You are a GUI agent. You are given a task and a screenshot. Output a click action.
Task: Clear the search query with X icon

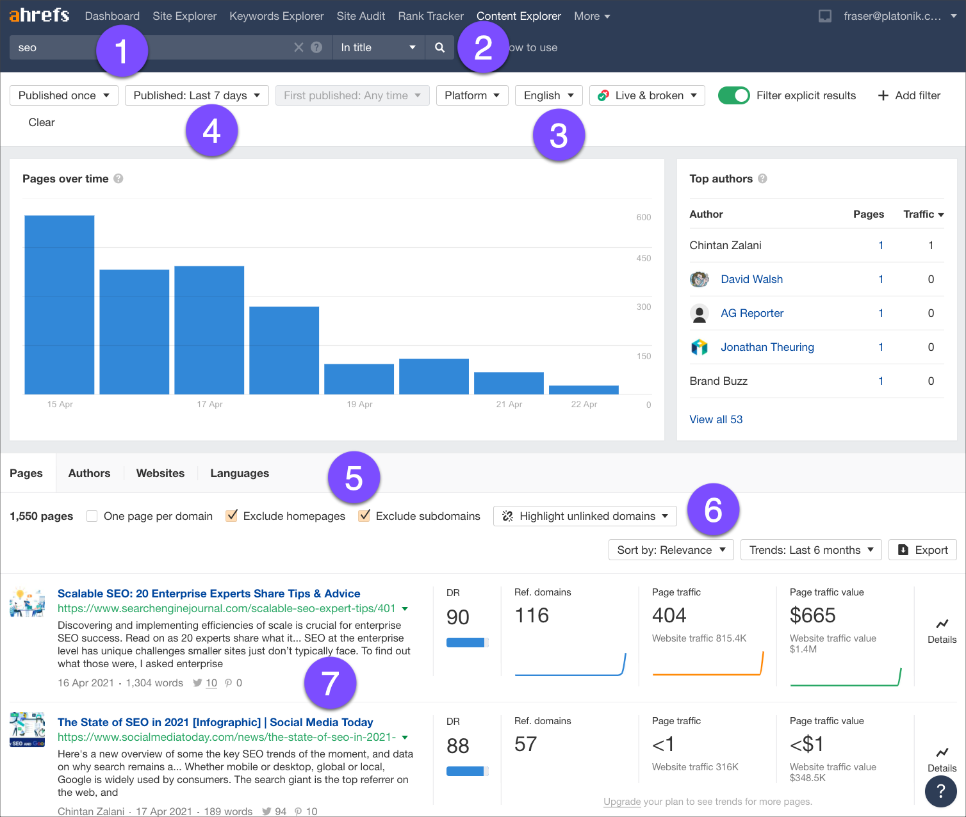(299, 47)
